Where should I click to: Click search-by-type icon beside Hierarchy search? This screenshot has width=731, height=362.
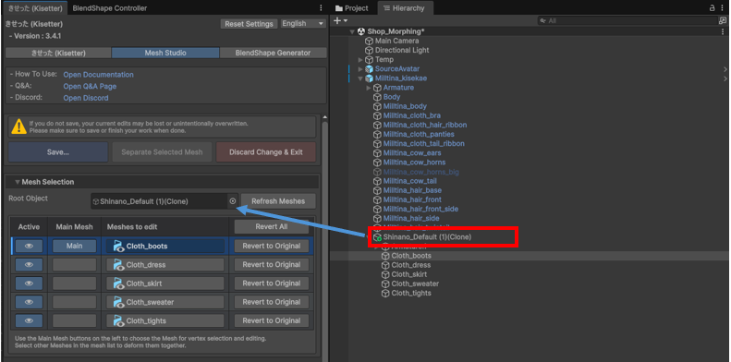pos(723,21)
